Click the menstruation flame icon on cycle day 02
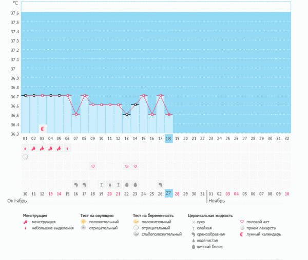The image size is (308, 260). tap(33, 148)
